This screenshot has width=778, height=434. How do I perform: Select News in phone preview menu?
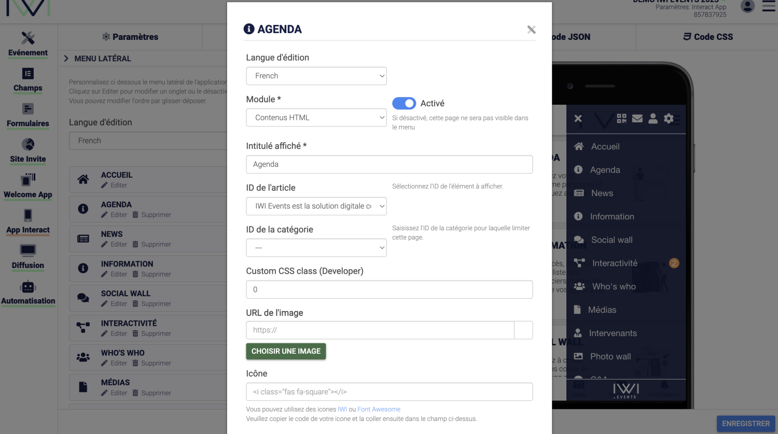click(x=602, y=193)
